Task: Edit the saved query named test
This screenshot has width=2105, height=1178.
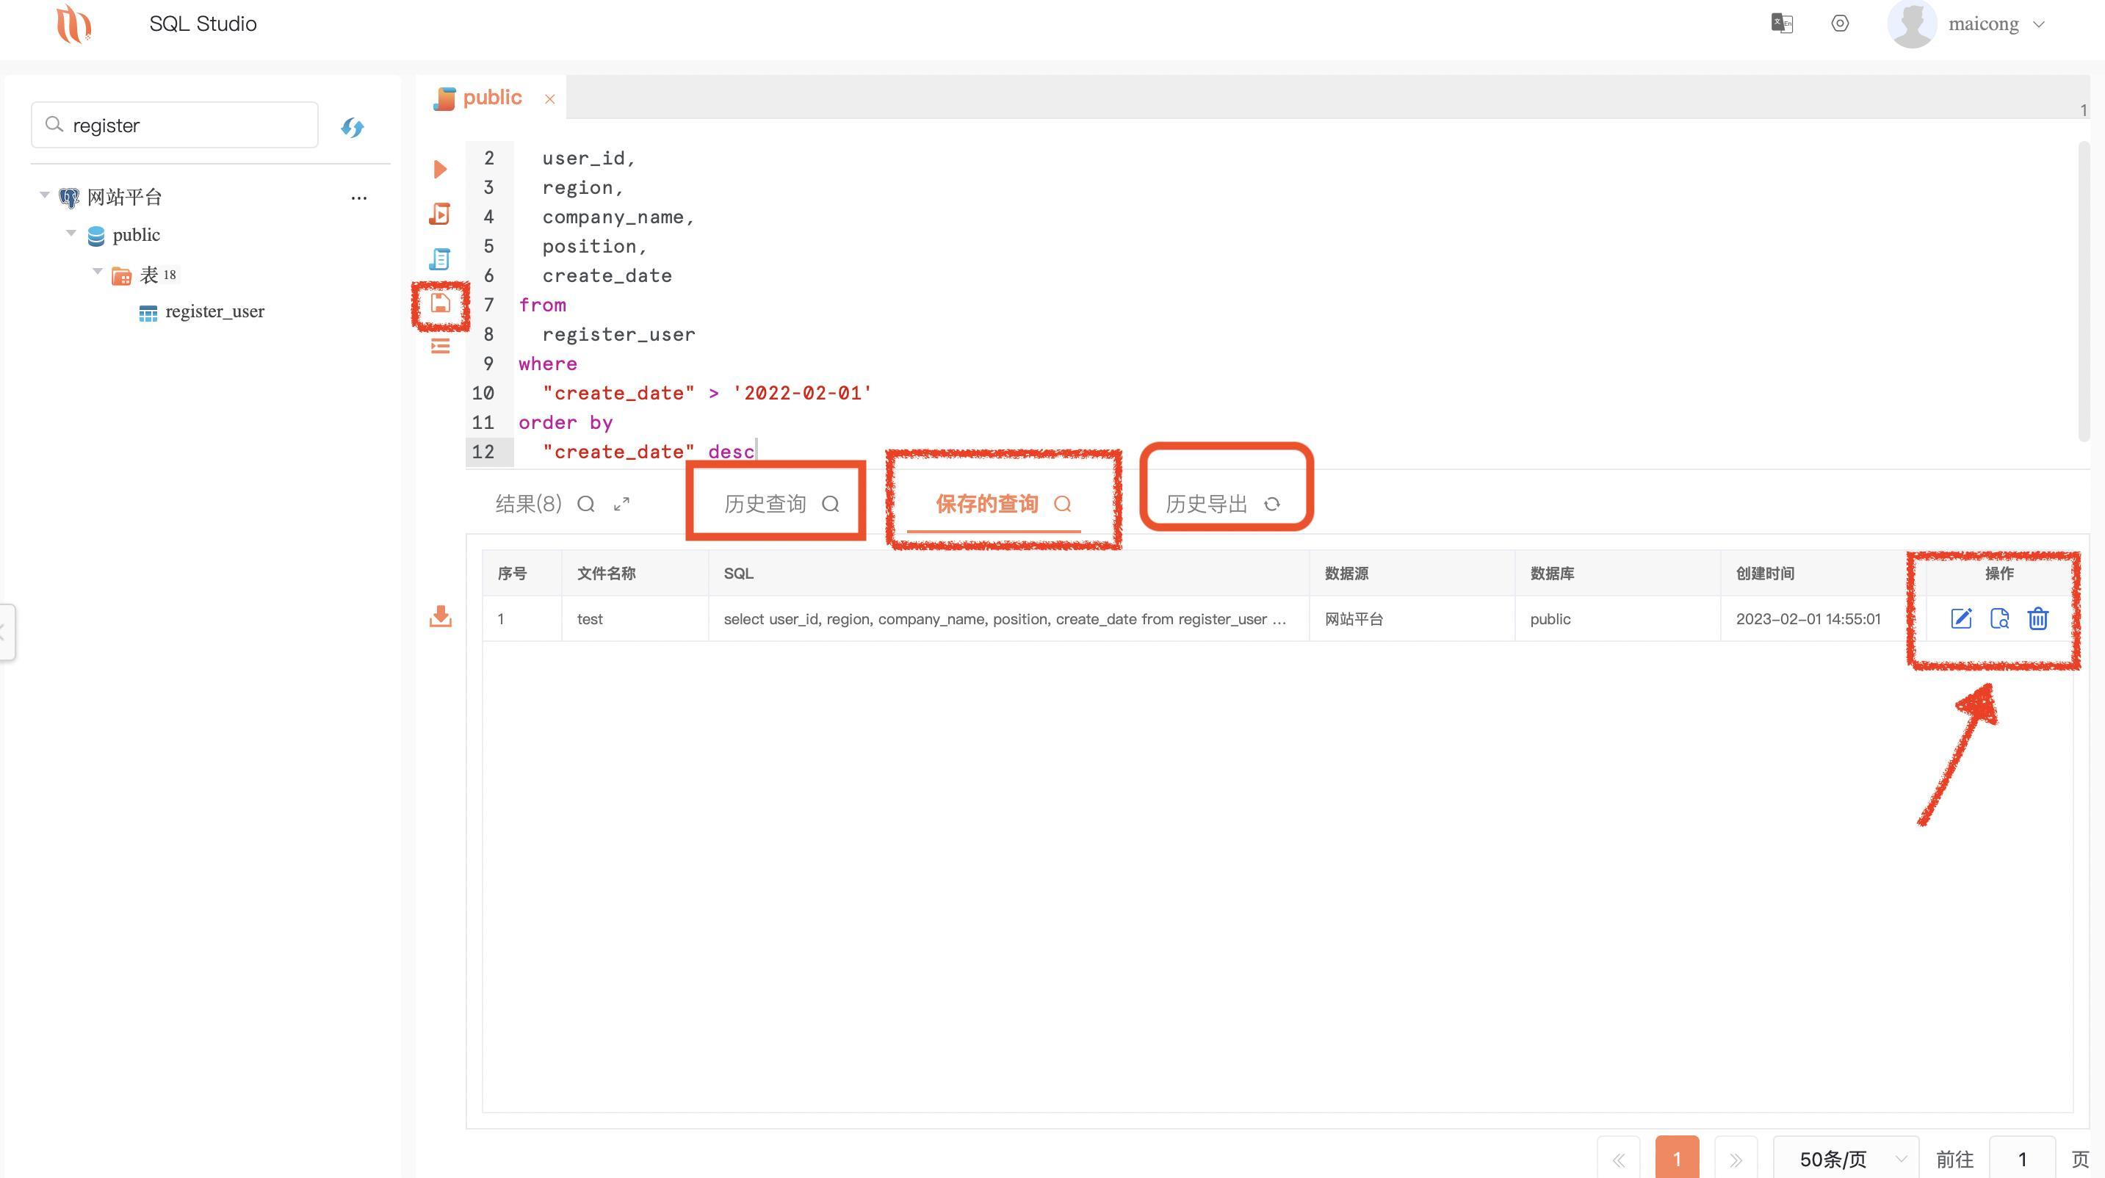Action: [1961, 619]
